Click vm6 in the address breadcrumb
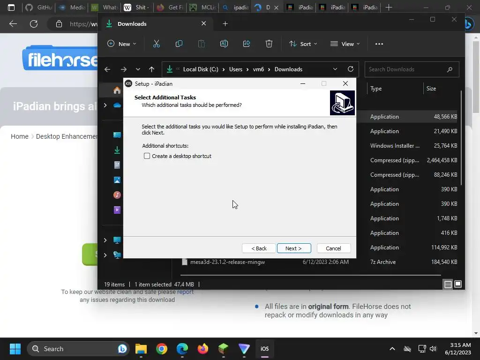480x360 pixels. point(258,69)
